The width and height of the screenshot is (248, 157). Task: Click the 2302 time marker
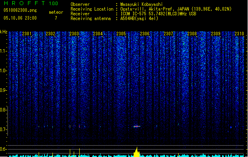[50, 34]
